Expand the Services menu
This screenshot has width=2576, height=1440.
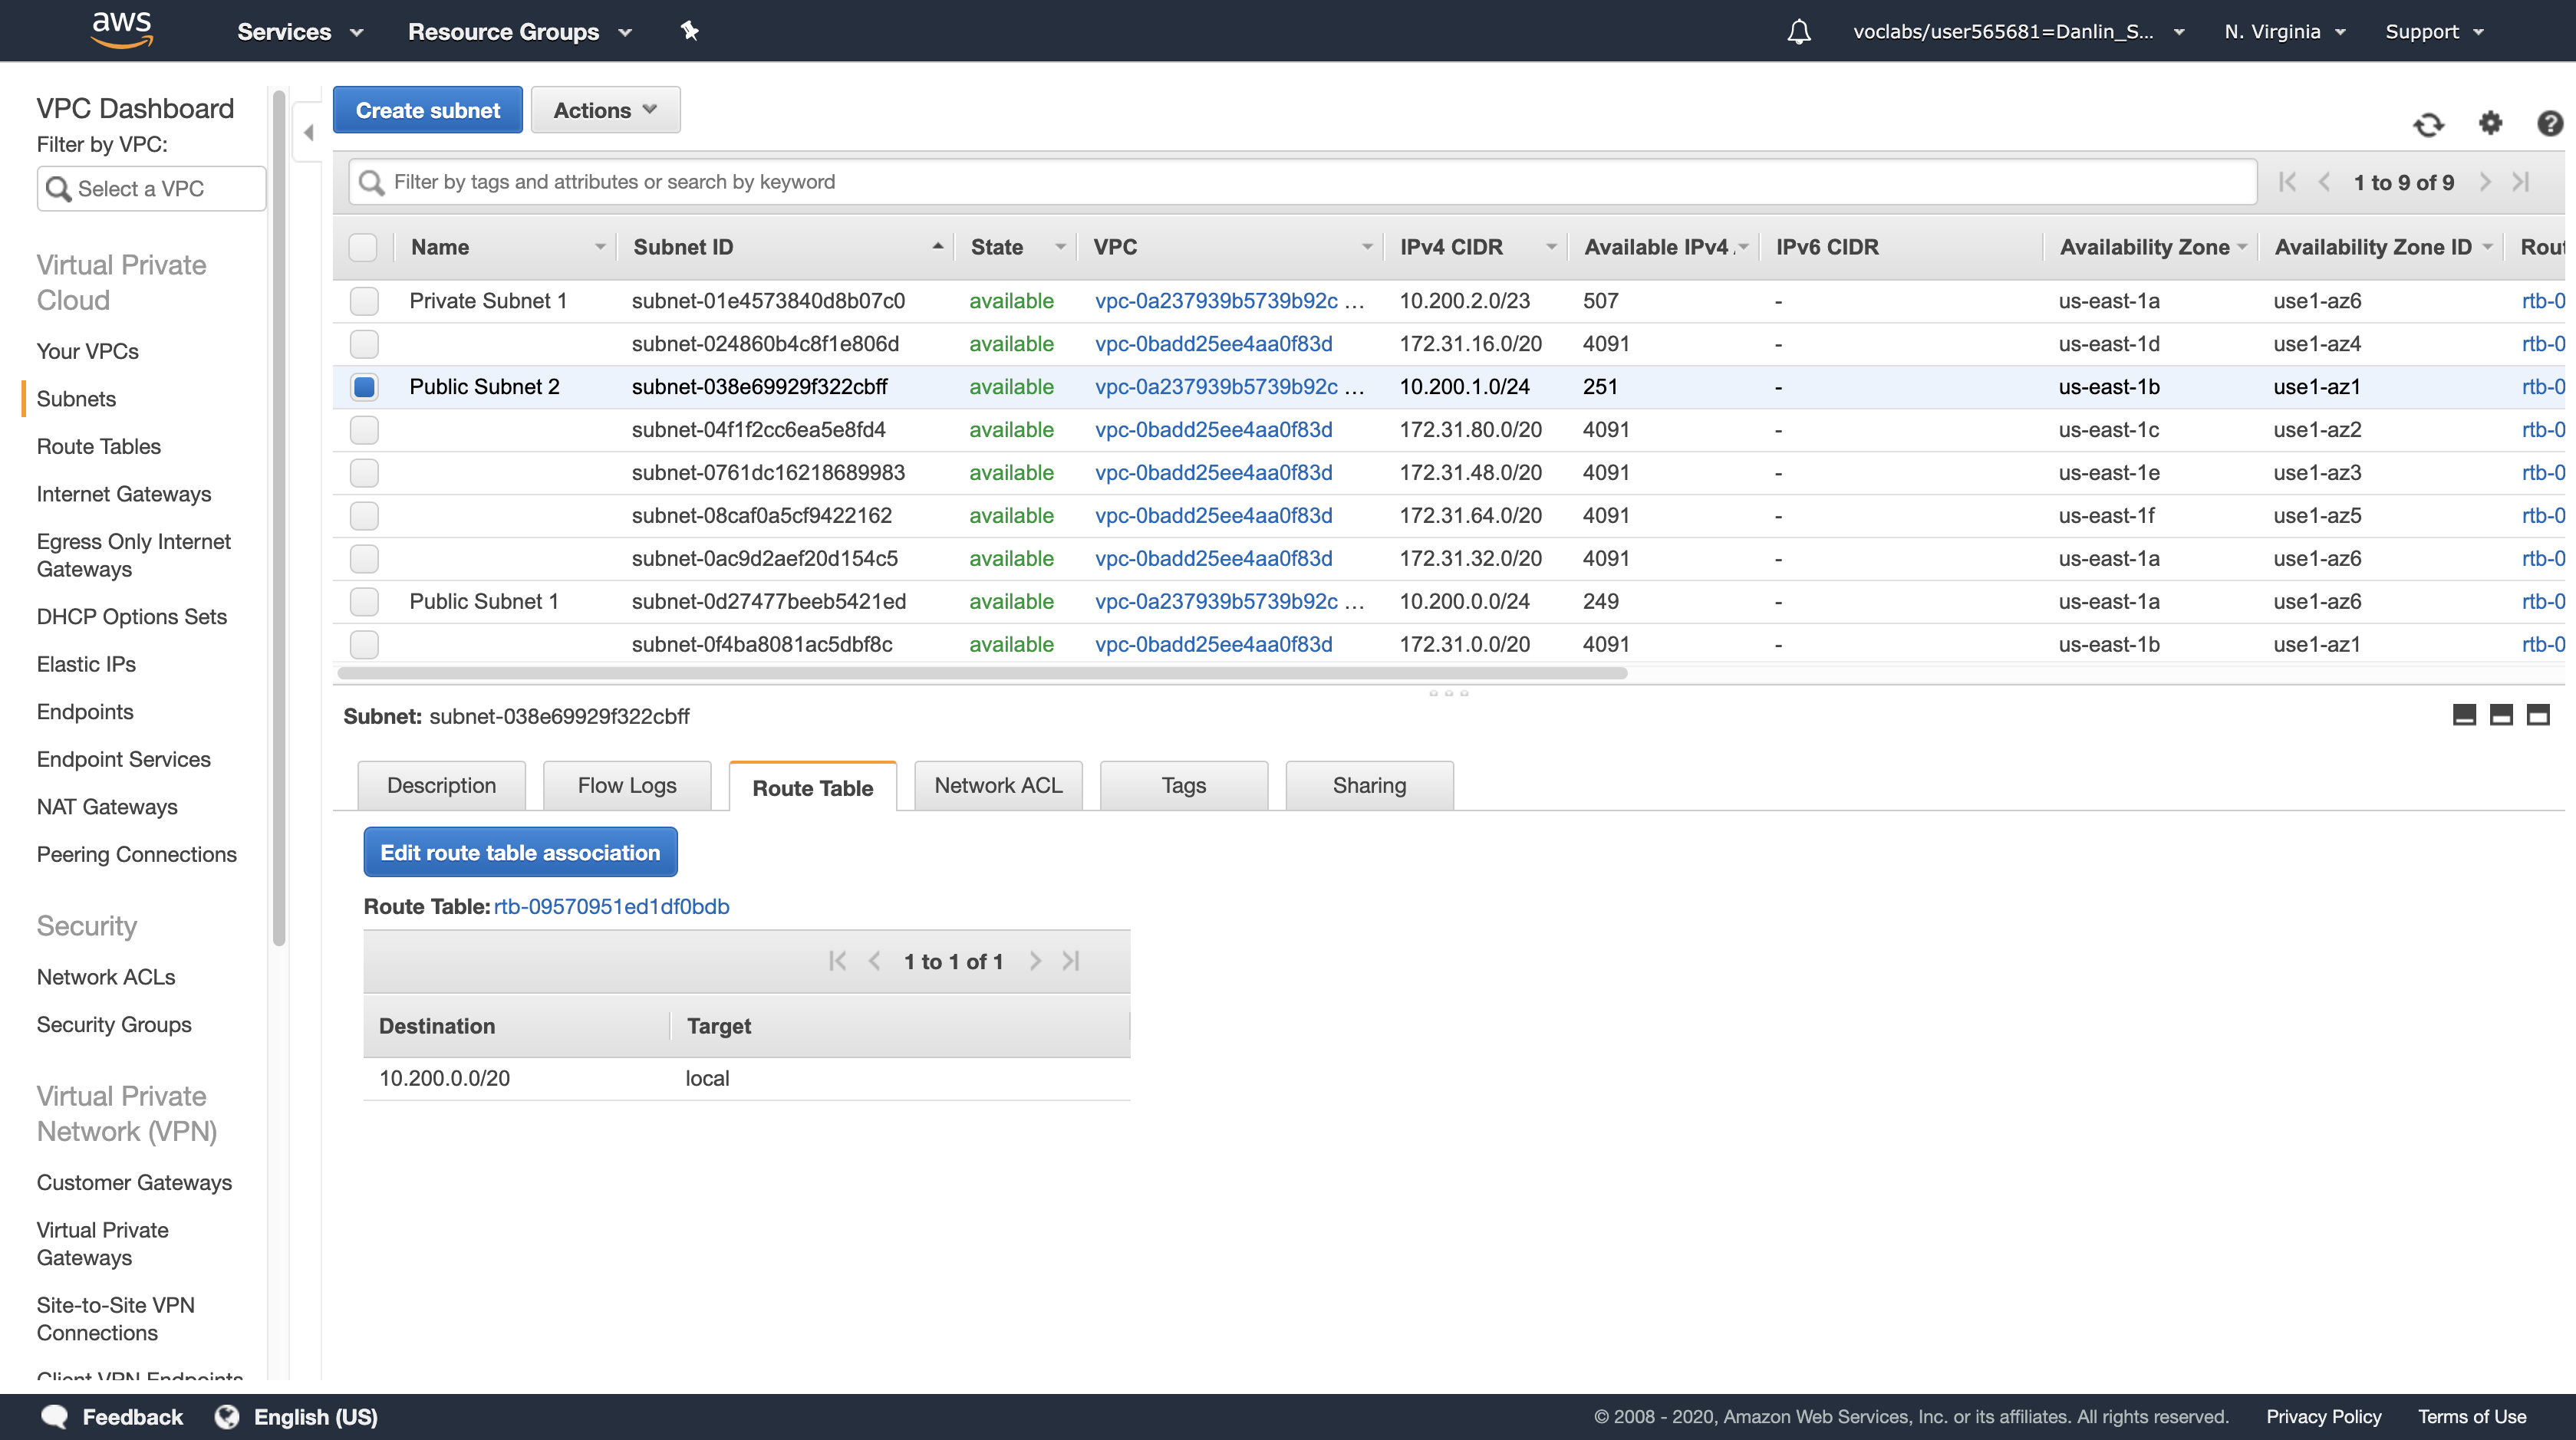click(299, 32)
